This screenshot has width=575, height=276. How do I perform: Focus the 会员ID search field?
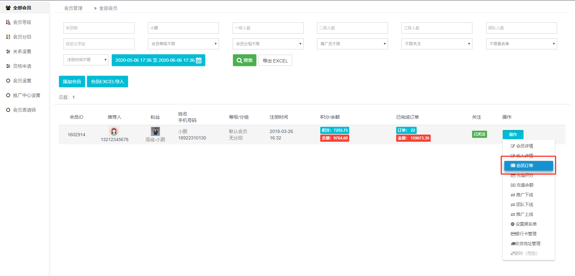click(x=99, y=28)
